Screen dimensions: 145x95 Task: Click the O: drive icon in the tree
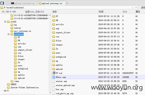pos(5,91)
